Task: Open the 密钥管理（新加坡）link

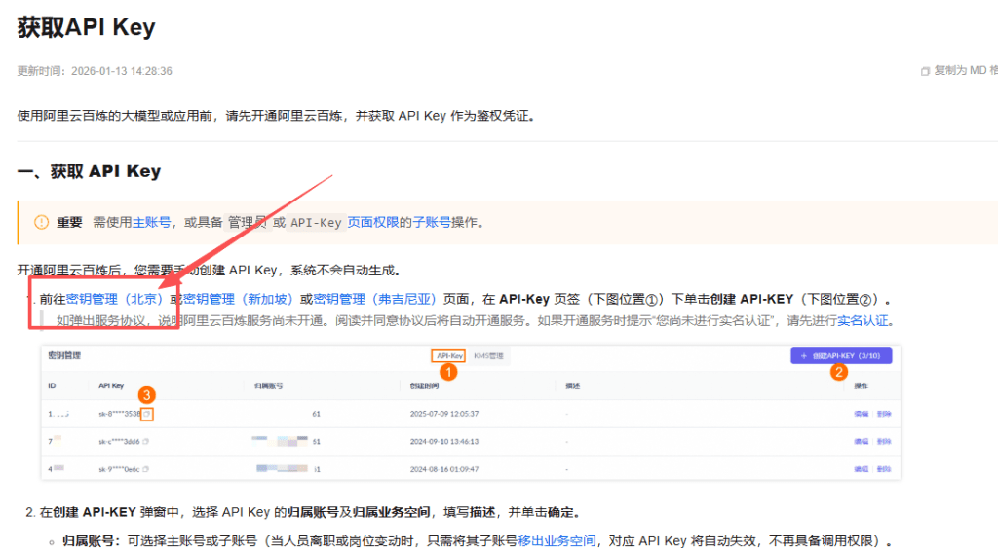Action: click(241, 299)
